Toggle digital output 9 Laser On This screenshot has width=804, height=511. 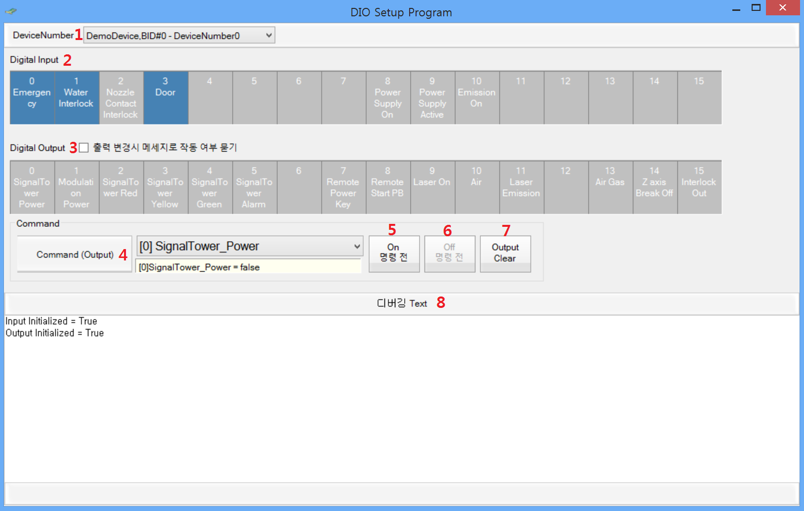tap(432, 187)
